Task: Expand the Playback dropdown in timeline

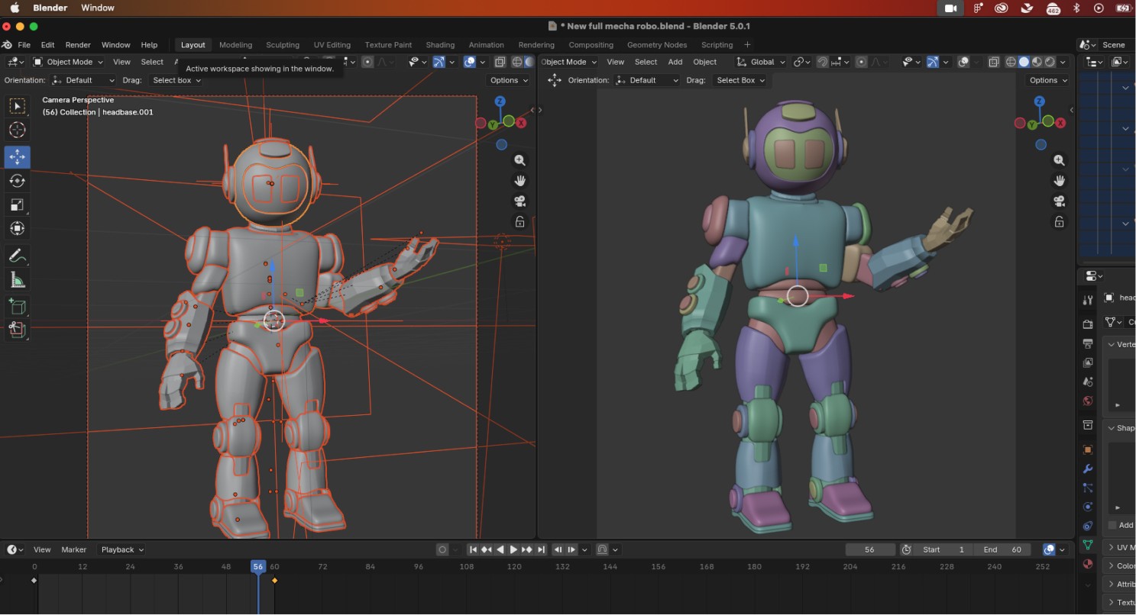Action: (x=121, y=549)
